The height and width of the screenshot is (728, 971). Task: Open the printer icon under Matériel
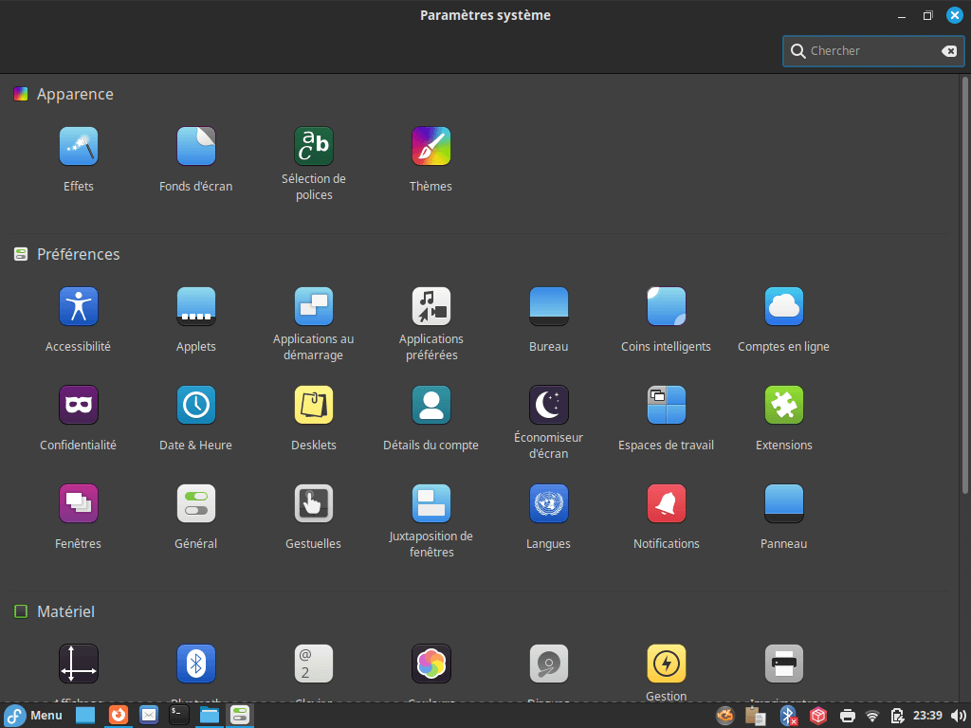(784, 664)
